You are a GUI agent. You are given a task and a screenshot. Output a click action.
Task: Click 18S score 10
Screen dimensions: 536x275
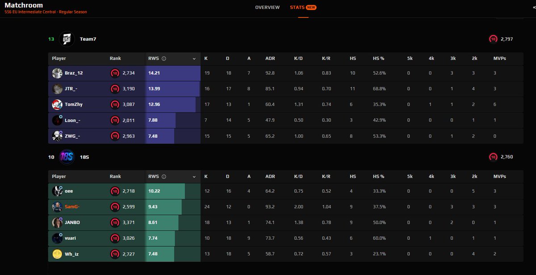click(51, 157)
